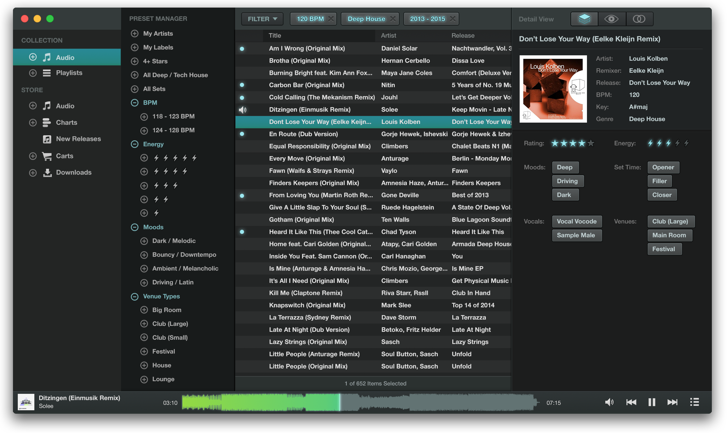Viewport: 727px width, 433px height.
Task: Open the queue list icon in player
Action: tap(694, 402)
